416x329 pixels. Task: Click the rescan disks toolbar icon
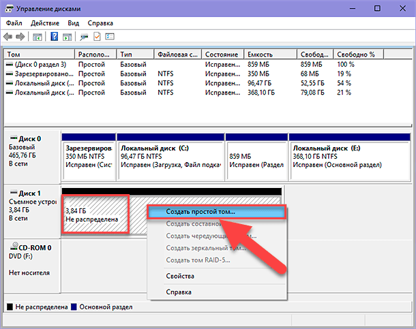(84, 36)
